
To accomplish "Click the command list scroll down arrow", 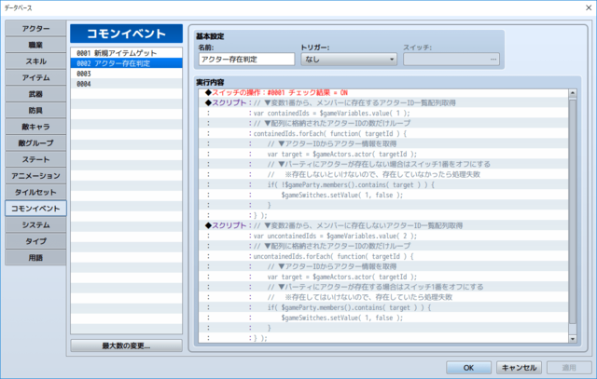I will point(572,338).
